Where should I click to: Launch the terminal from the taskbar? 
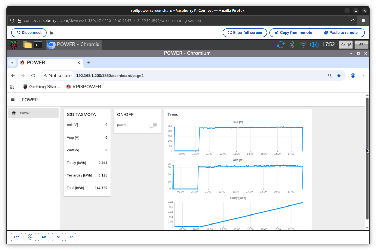point(38,45)
